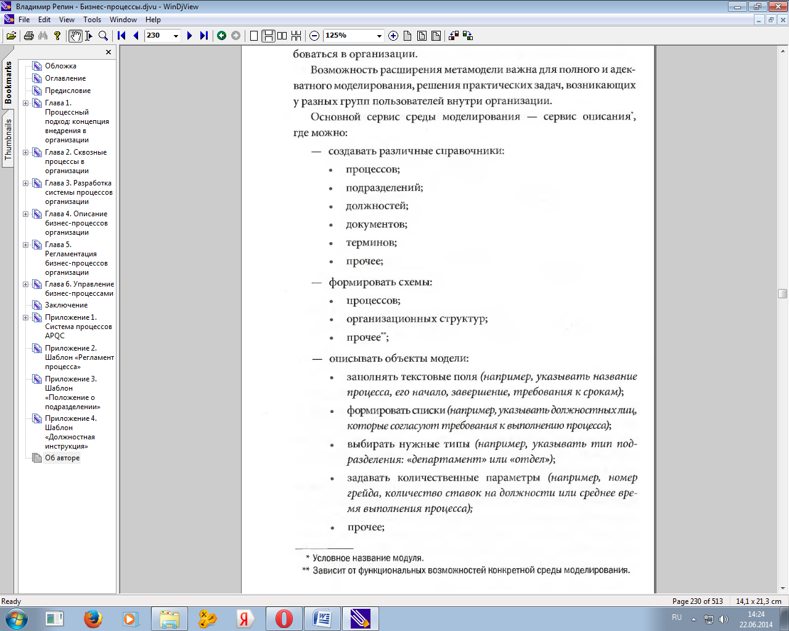Open the Приложение 2 bookmark
The height and width of the screenshot is (631, 789).
[x=80, y=357]
